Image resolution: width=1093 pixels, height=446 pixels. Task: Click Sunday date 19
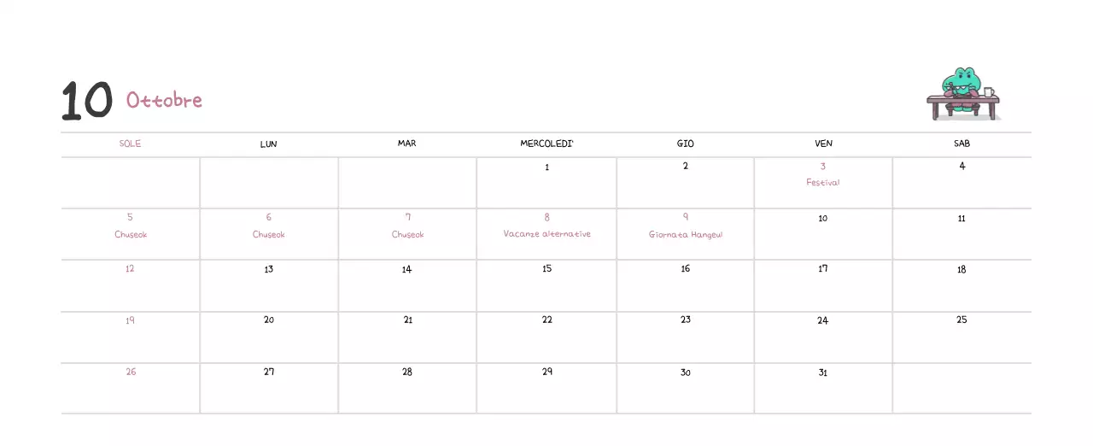pos(131,320)
